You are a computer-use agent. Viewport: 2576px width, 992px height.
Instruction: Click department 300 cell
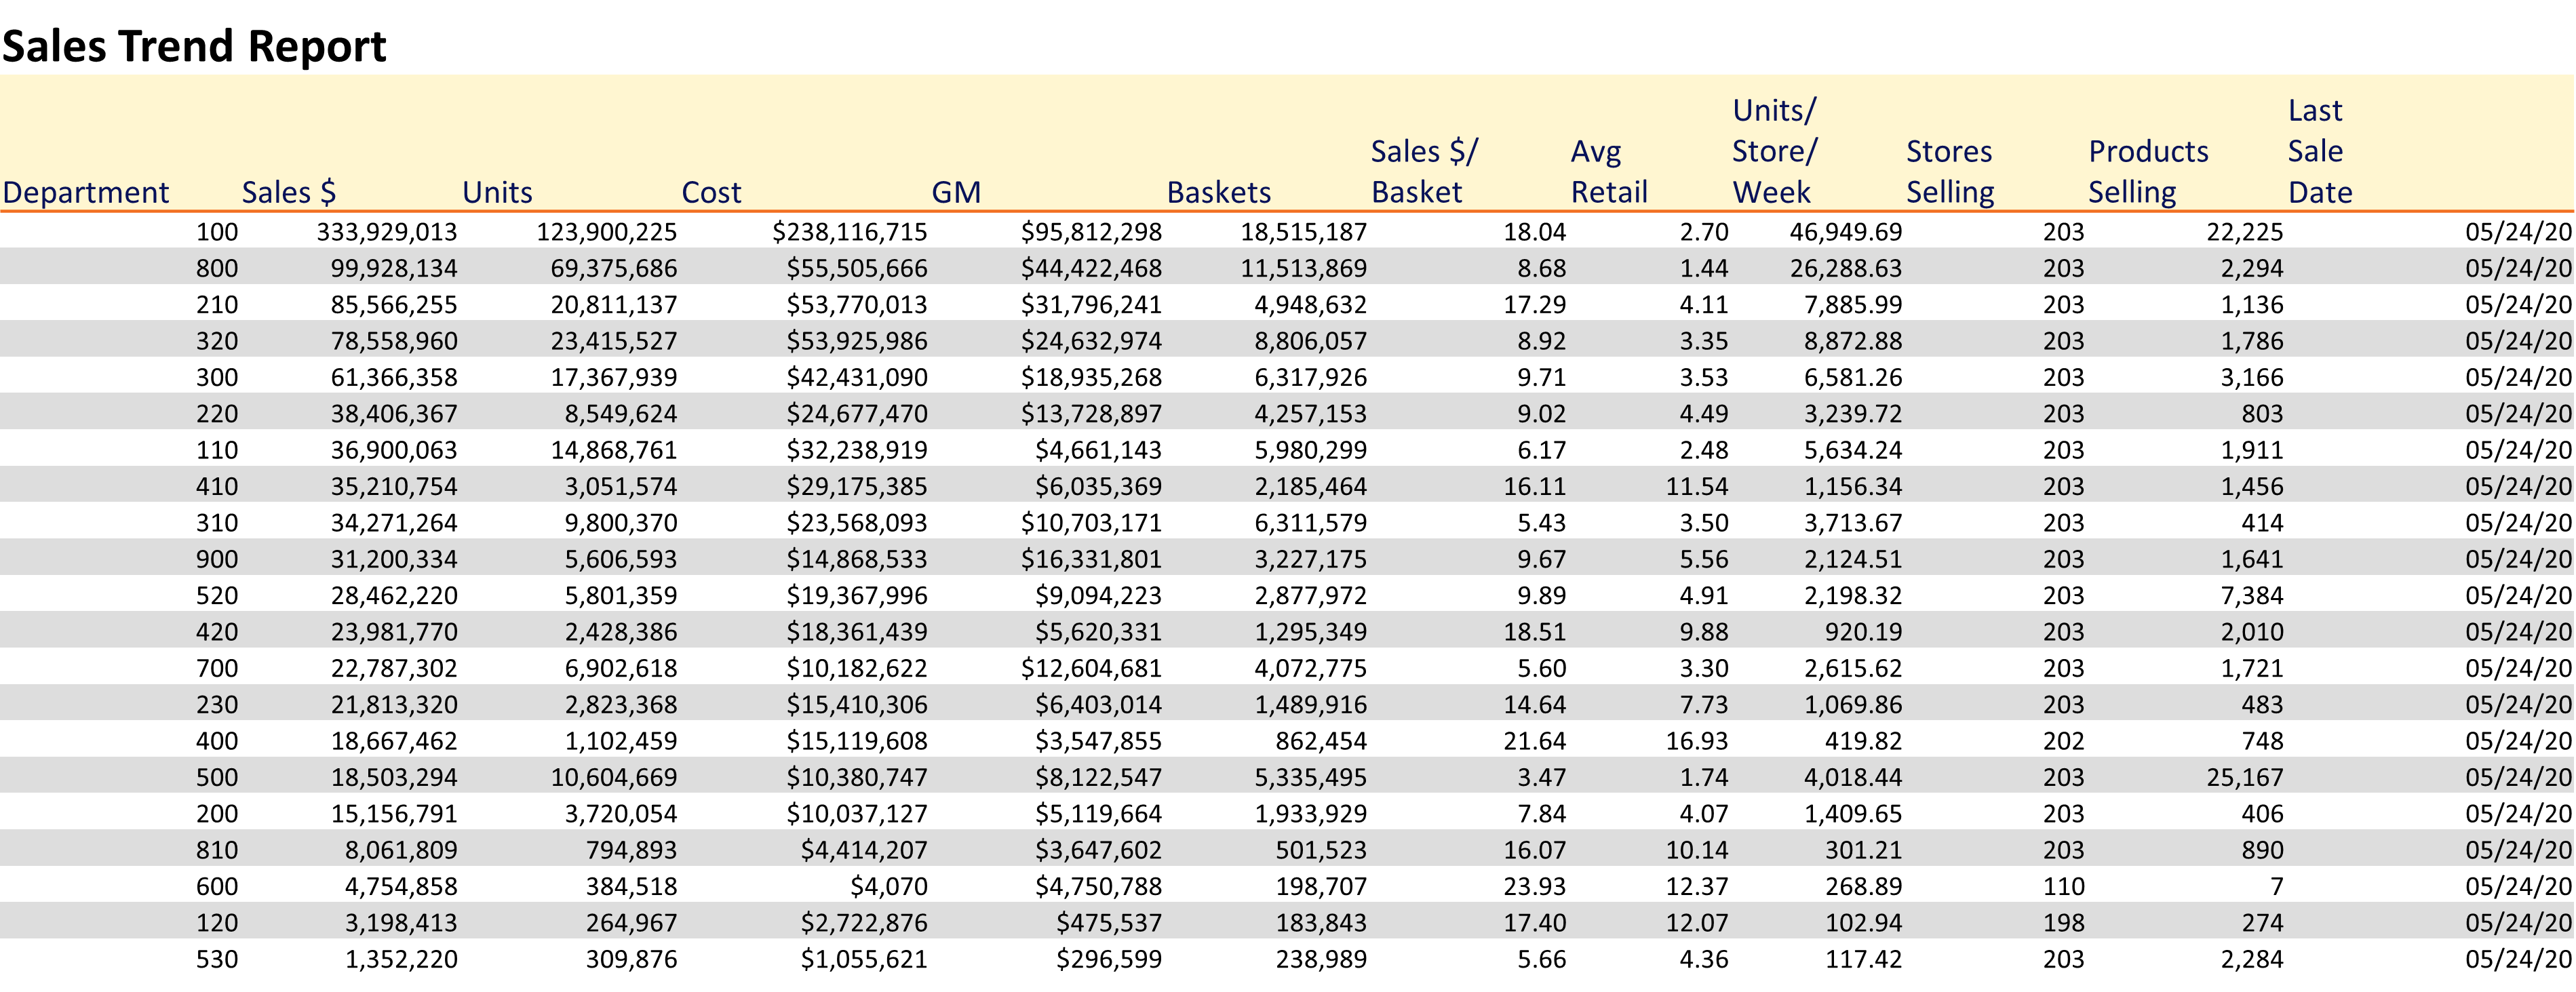tap(217, 377)
